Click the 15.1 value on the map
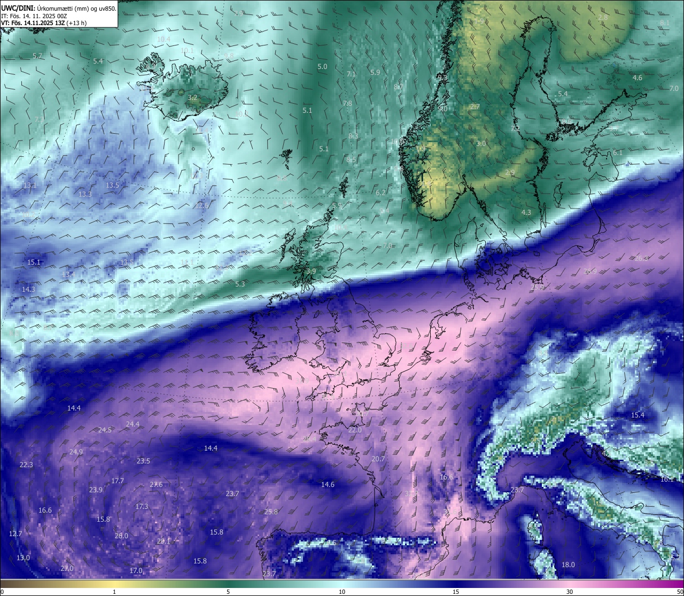The image size is (684, 596). coord(34,262)
